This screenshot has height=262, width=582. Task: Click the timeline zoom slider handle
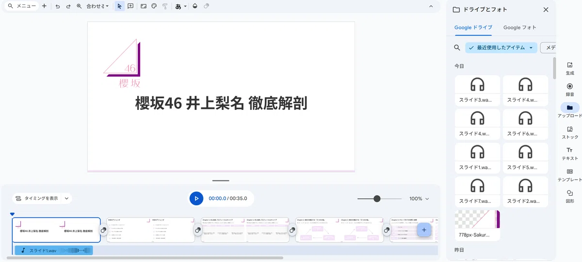[x=377, y=199]
